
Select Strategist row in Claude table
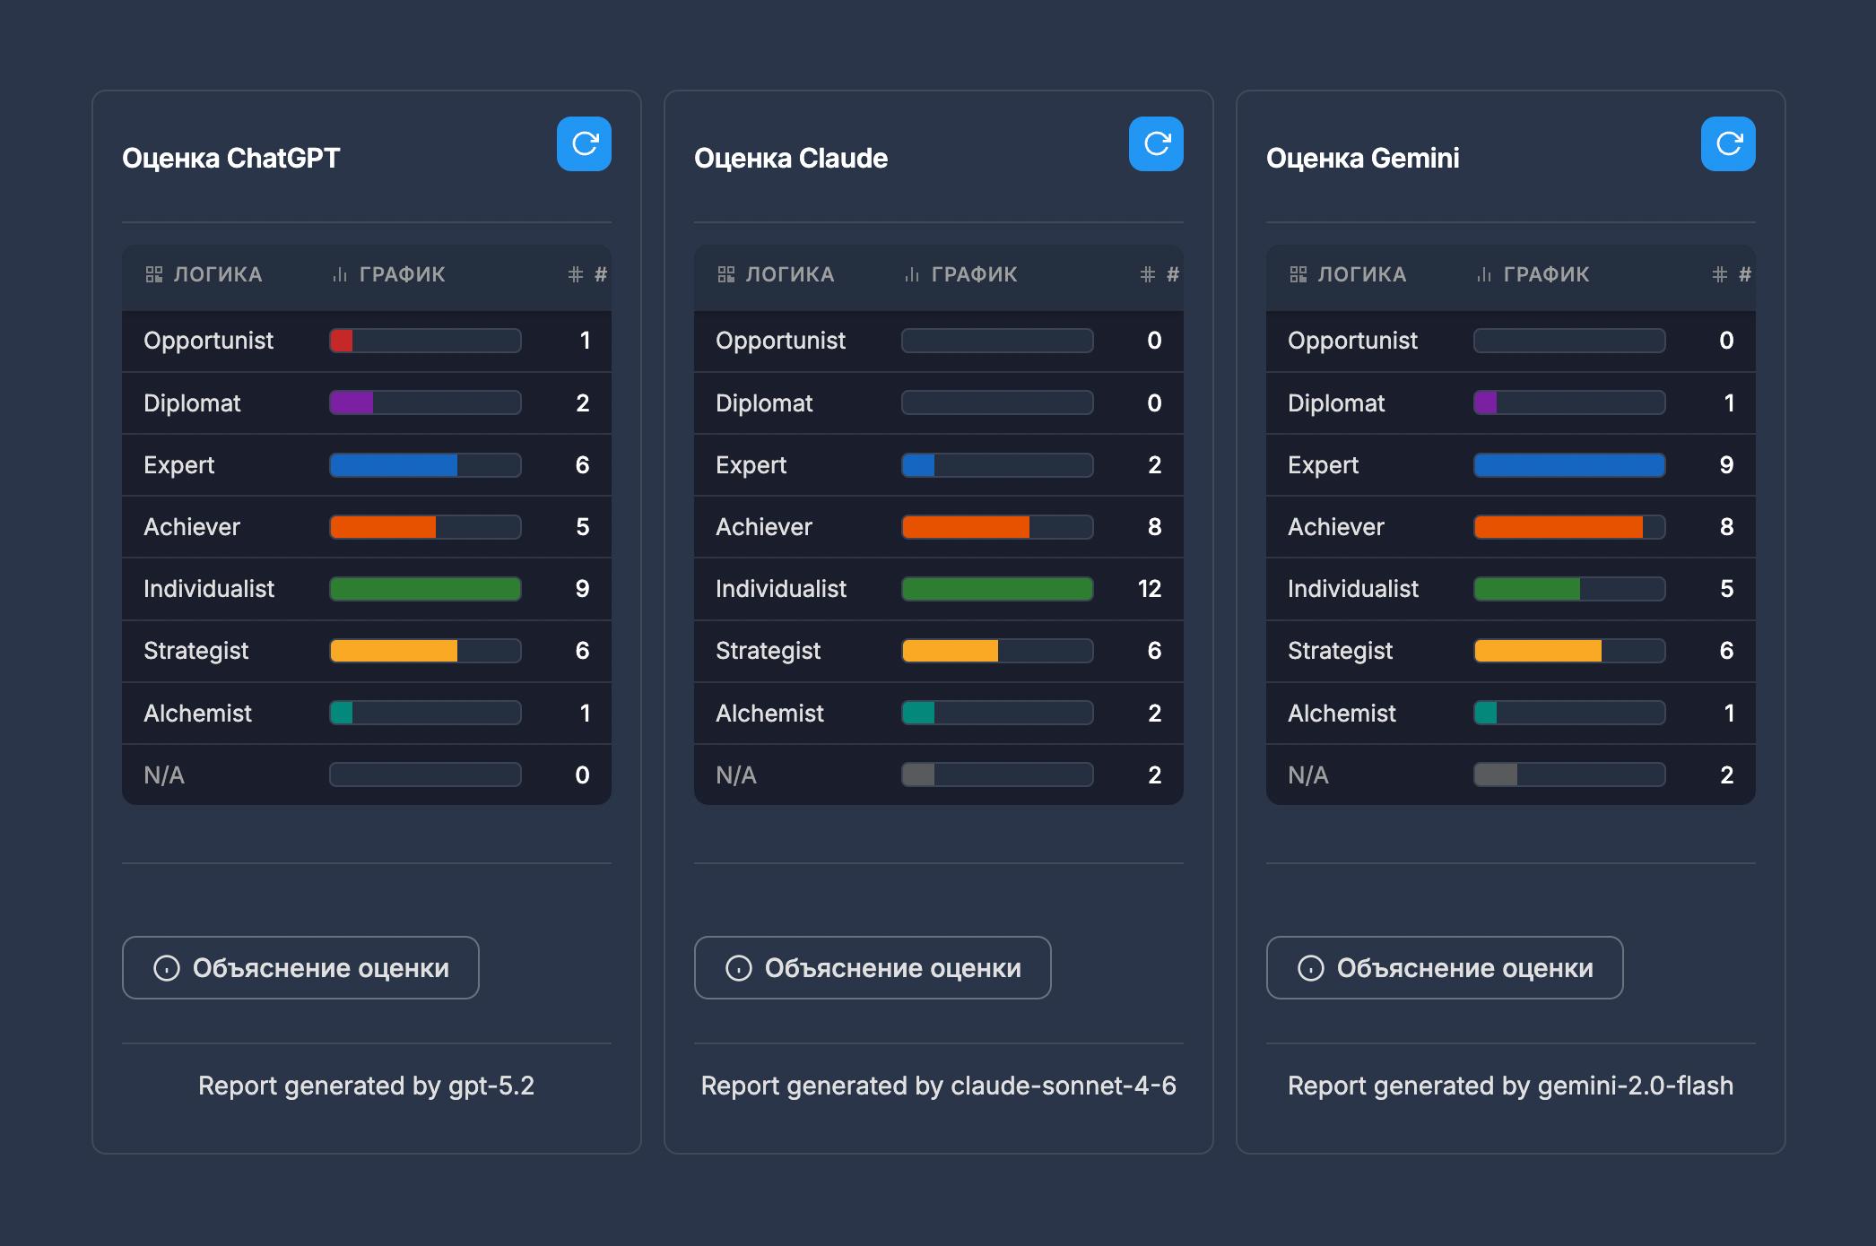(x=769, y=651)
